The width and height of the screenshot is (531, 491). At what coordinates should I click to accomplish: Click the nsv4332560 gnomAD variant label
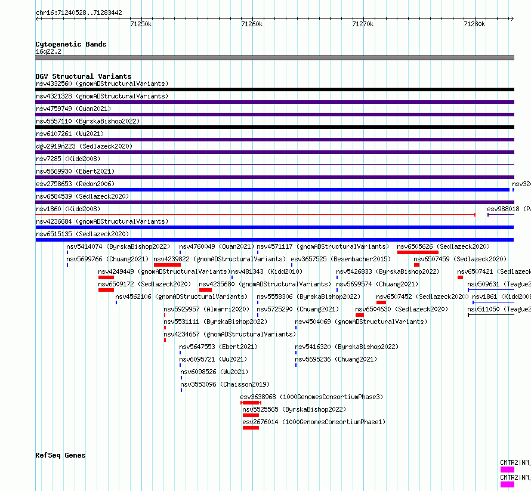click(102, 84)
